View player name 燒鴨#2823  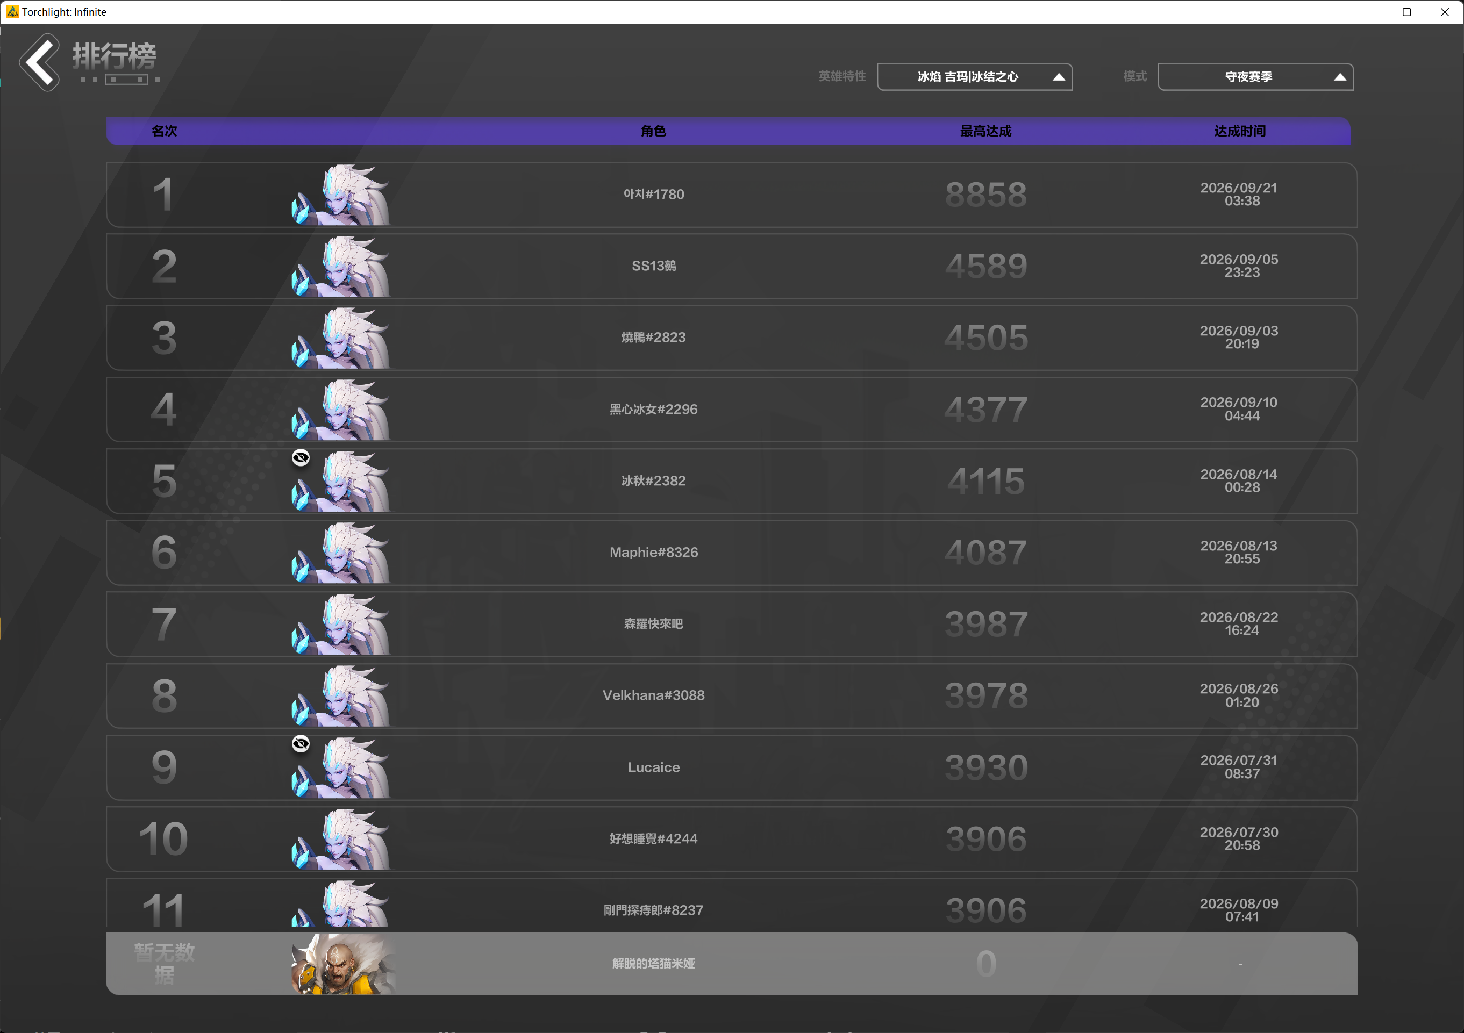654,337
